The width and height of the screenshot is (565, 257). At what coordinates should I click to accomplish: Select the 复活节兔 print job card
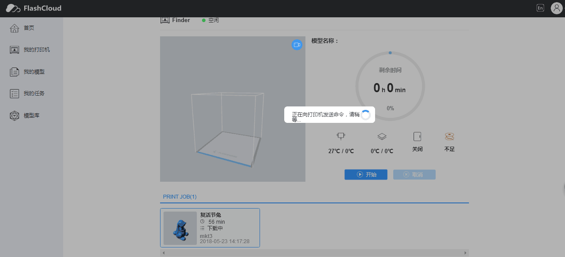tap(210, 228)
